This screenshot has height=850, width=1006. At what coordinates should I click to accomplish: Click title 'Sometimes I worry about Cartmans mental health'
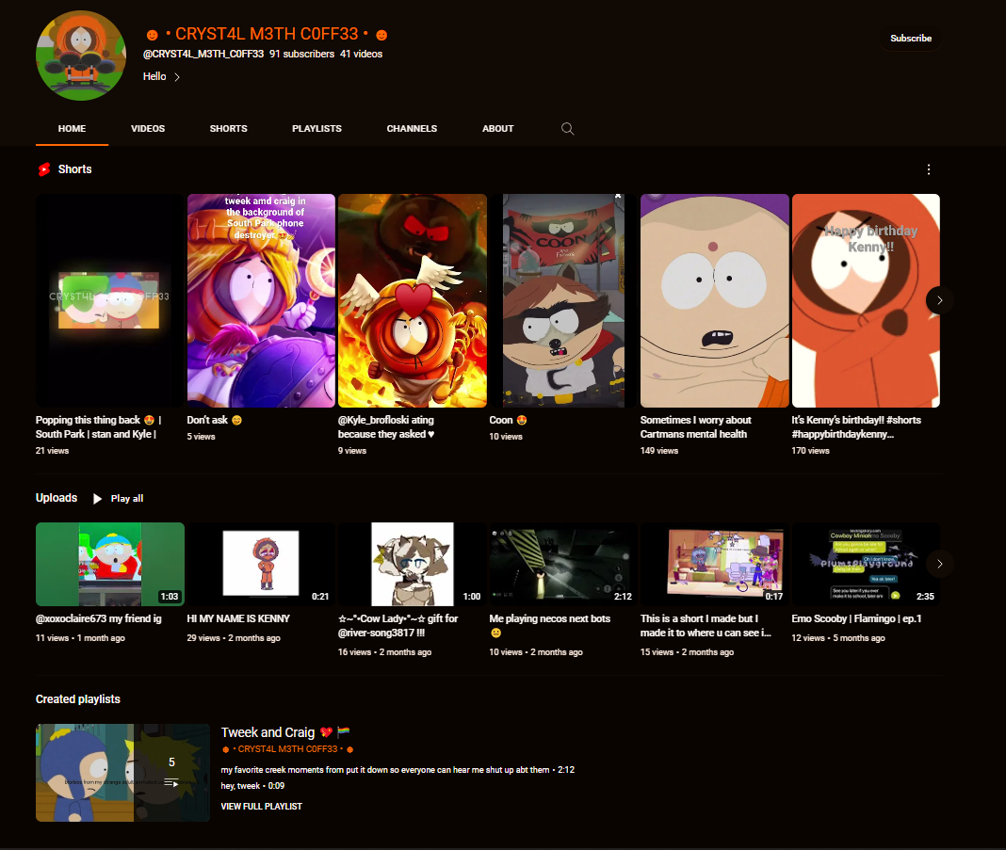[695, 427]
